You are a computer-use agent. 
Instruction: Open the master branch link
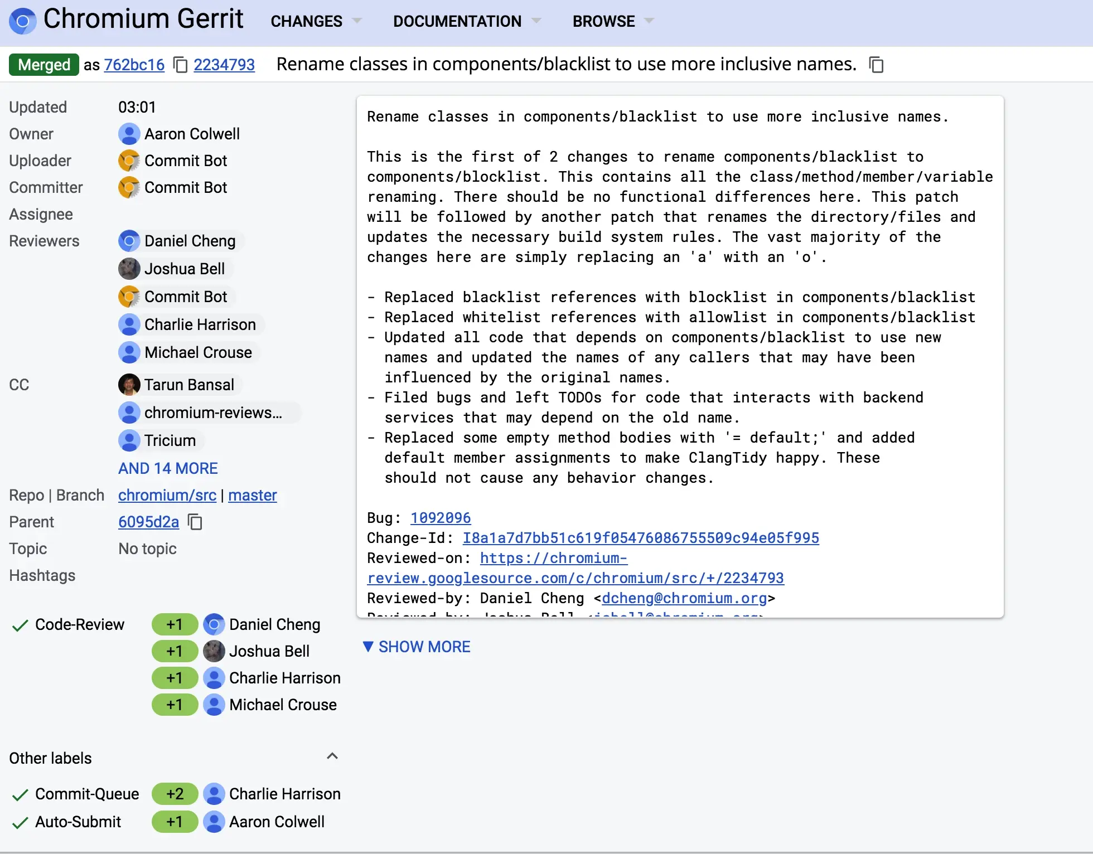point(252,495)
